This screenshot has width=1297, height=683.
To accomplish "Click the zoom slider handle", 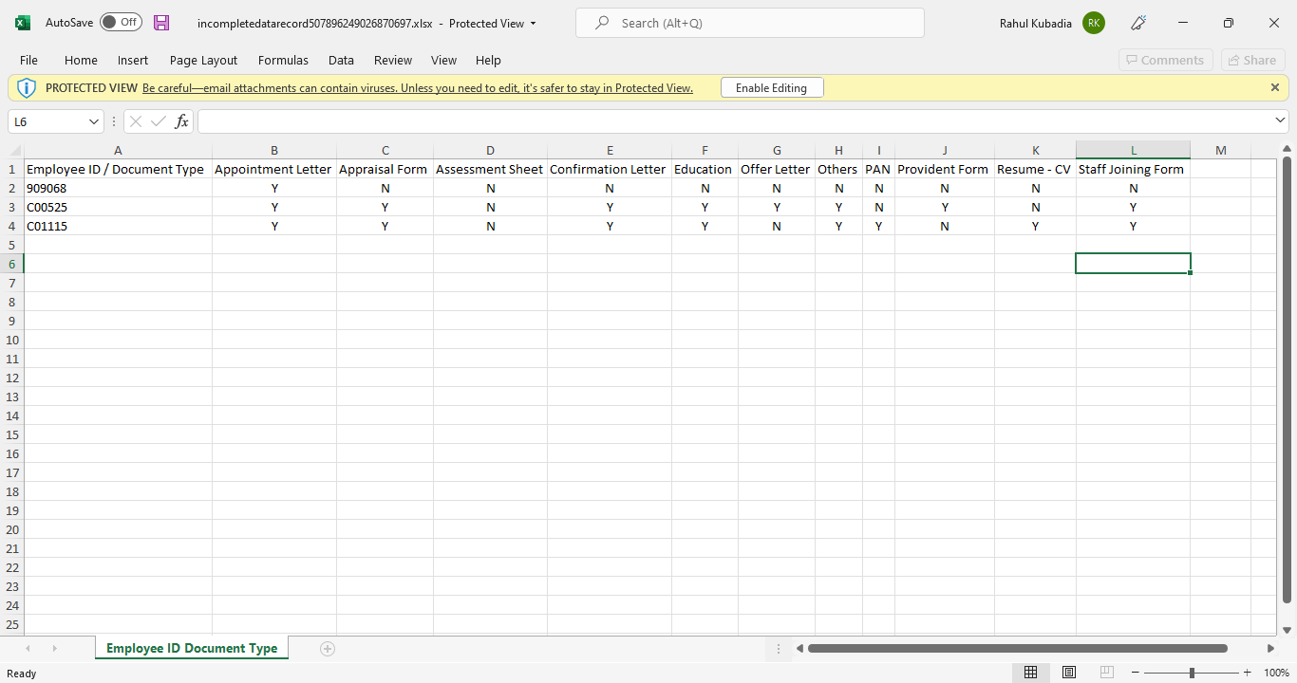I will (x=1192, y=672).
